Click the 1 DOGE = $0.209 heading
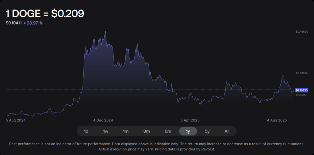314x155 pixels. pos(45,14)
